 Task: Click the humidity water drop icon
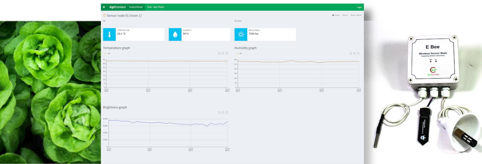pos(175,34)
